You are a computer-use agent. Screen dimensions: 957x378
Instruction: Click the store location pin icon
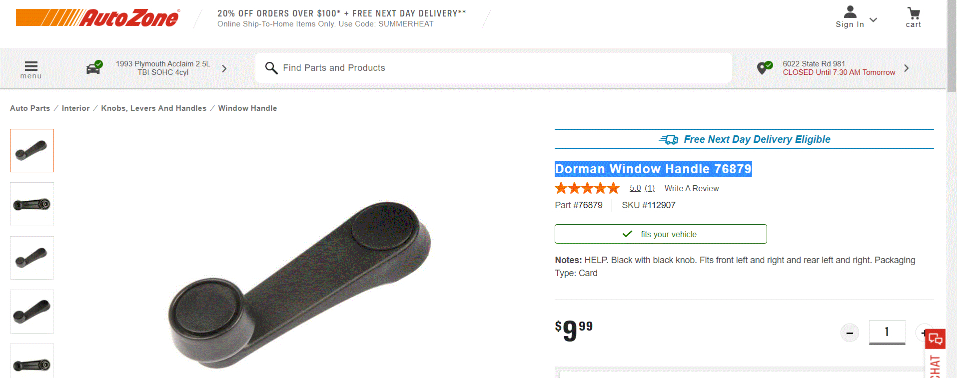[x=764, y=68]
